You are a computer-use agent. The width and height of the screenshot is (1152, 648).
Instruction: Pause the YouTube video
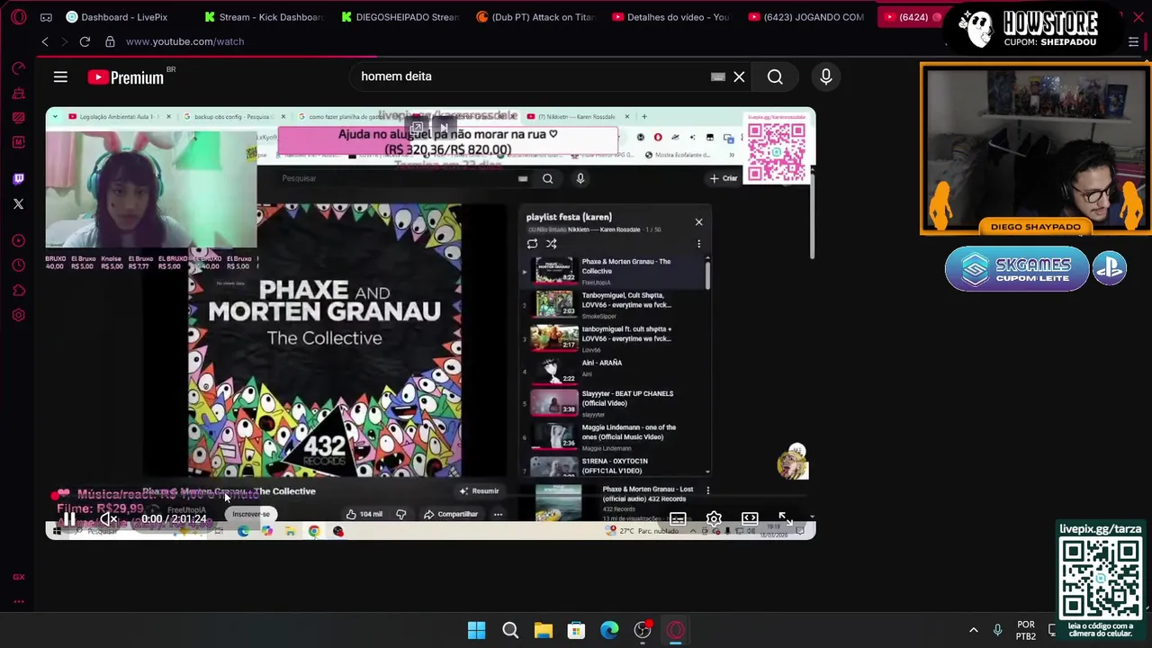69,518
